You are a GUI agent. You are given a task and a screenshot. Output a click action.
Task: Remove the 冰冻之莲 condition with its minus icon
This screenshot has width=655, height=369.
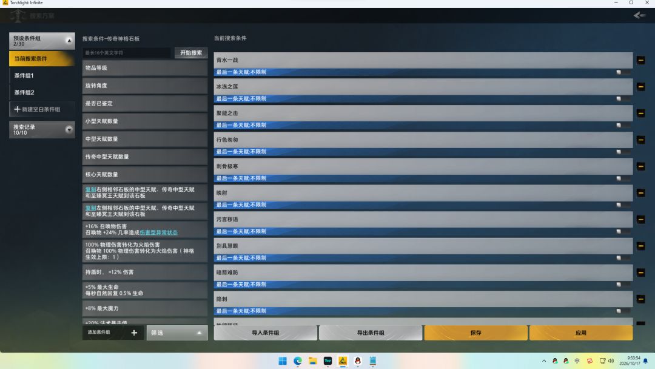[x=640, y=87]
